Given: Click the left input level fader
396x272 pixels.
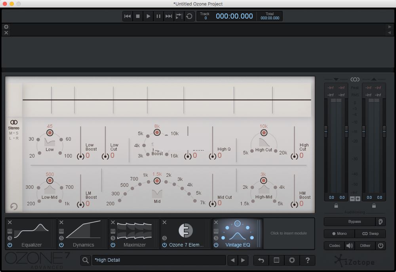Looking at the screenshot, I should coord(326,131).
